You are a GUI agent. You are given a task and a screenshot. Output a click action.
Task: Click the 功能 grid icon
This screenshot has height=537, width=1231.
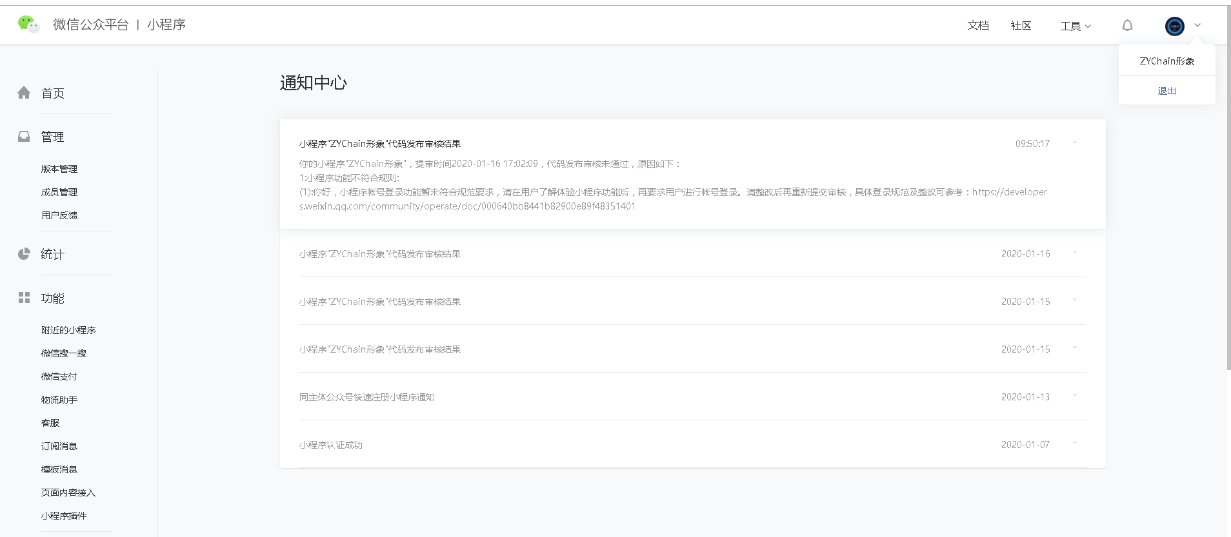[x=24, y=298]
